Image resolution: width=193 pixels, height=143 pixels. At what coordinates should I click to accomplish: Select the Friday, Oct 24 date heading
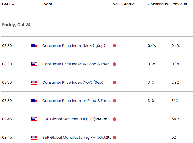click(x=16, y=25)
